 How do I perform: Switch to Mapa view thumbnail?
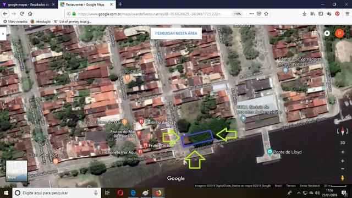(x=16, y=171)
